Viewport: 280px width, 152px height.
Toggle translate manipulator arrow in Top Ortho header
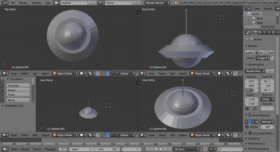[108, 73]
